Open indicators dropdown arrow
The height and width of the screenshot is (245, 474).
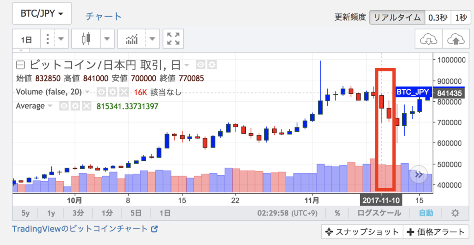click(153, 39)
